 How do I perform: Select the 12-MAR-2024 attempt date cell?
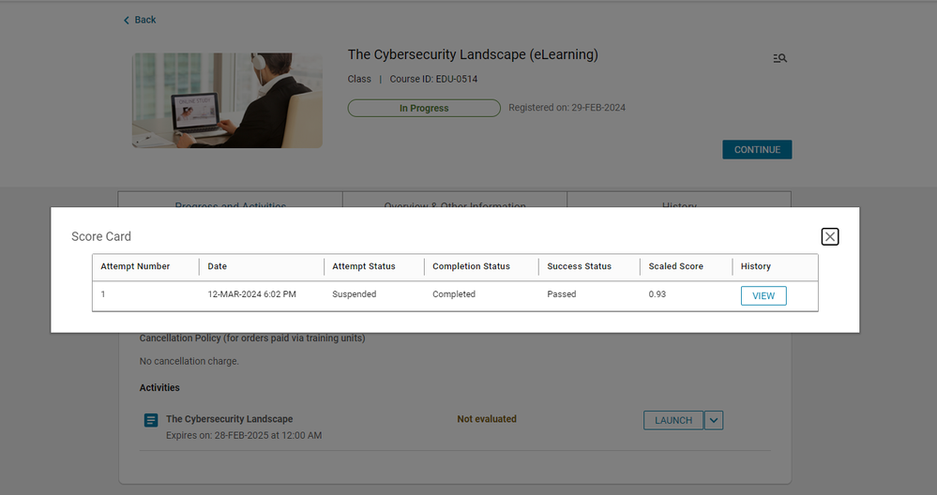click(x=251, y=294)
